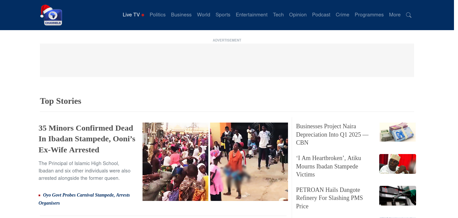Image resolution: width=458 pixels, height=218 pixels.
Task: Click the Top Stories heading
Action: [61, 101]
